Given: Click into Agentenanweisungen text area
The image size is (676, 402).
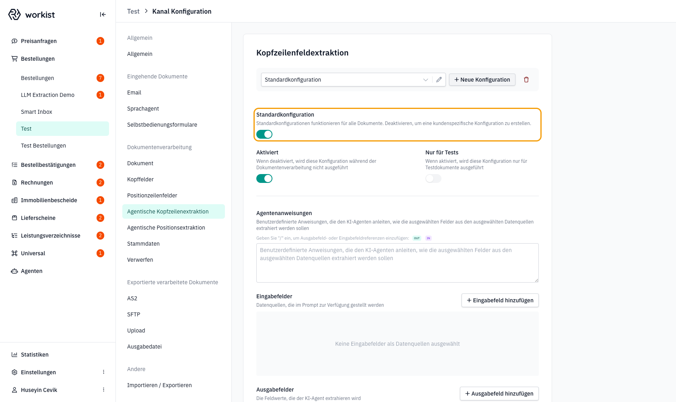Looking at the screenshot, I should coord(398,263).
